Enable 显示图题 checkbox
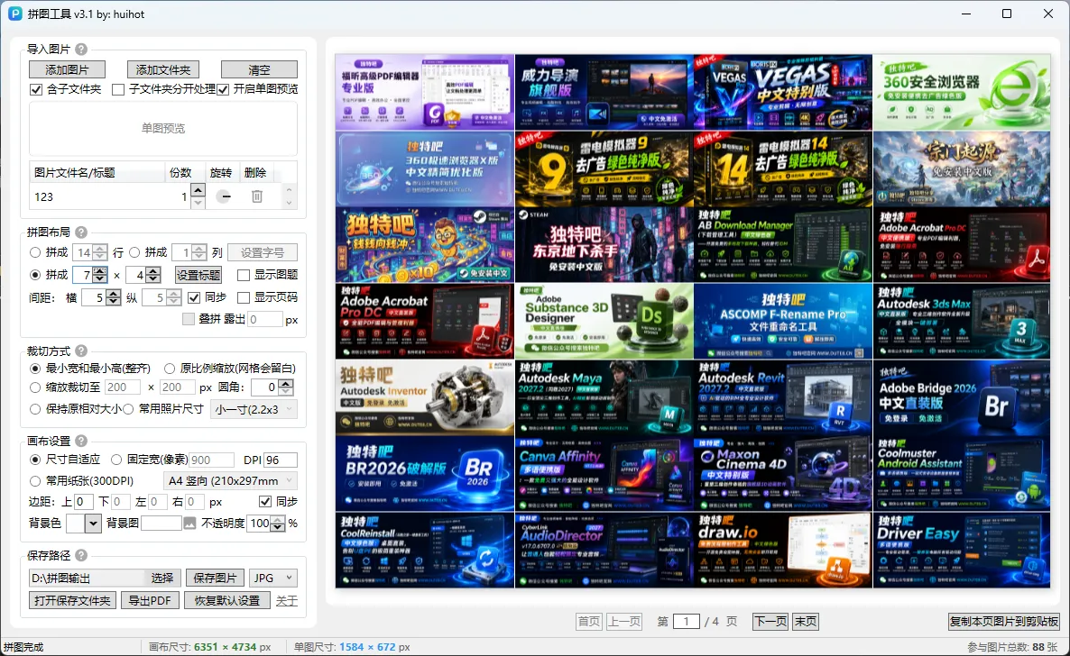1070x656 pixels. tap(243, 275)
